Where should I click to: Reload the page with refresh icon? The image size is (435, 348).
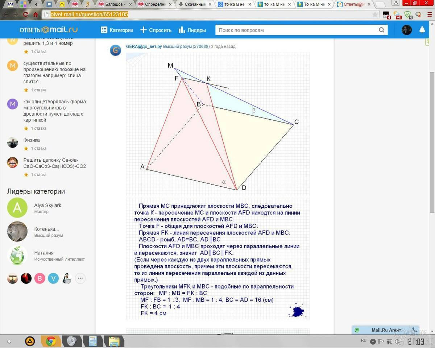pyautogui.click(x=25, y=14)
